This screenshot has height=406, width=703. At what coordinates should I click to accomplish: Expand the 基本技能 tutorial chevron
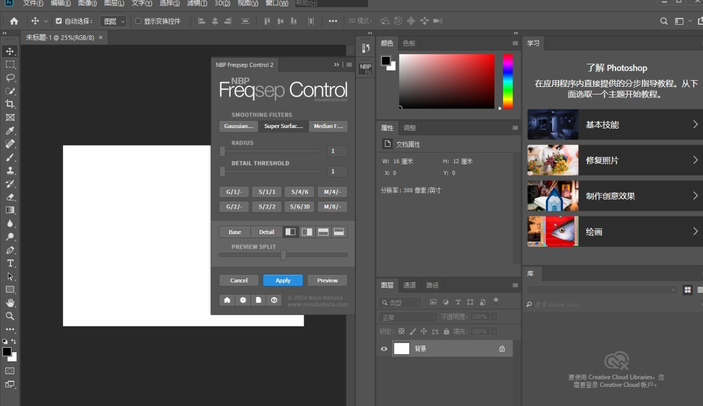click(695, 125)
